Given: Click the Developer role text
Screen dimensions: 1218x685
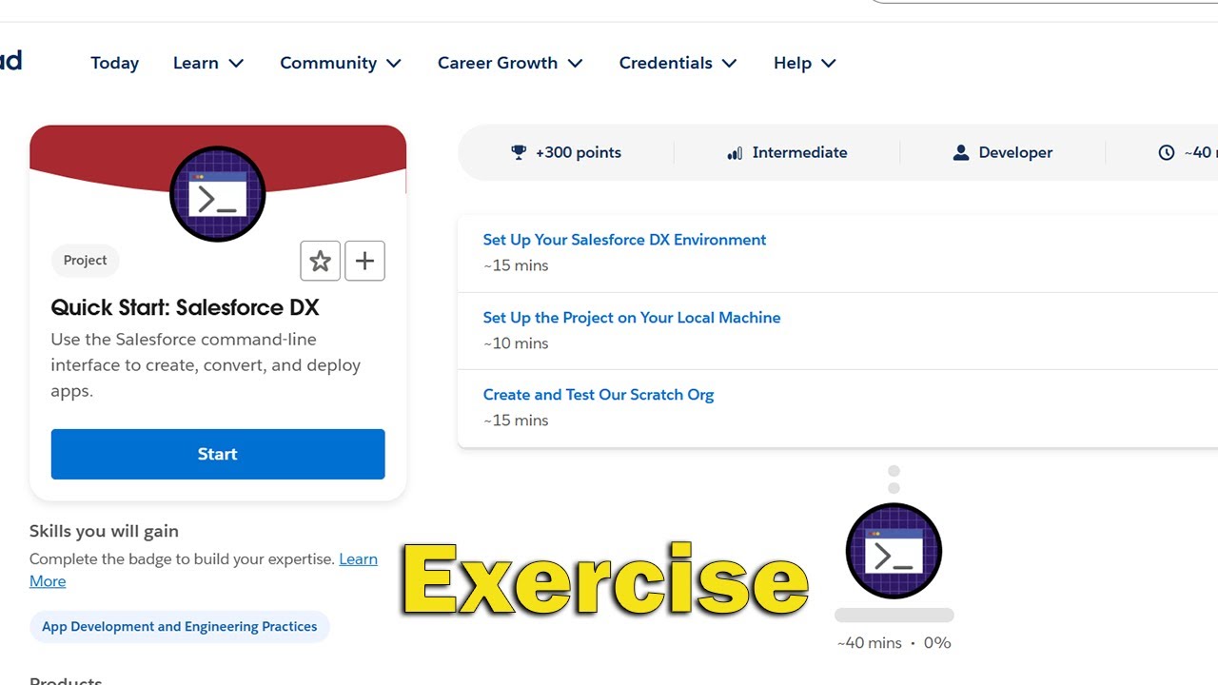Looking at the screenshot, I should 1015,152.
